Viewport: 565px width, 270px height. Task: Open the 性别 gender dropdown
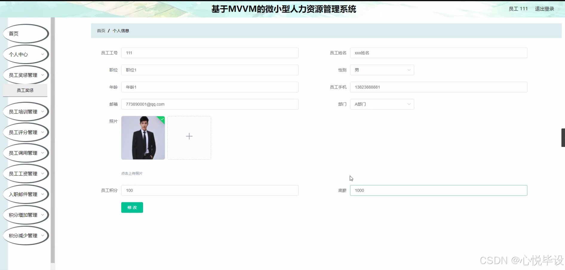click(382, 70)
